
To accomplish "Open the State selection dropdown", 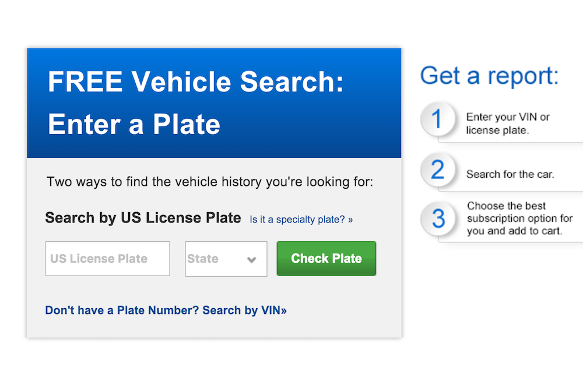I will click(226, 259).
